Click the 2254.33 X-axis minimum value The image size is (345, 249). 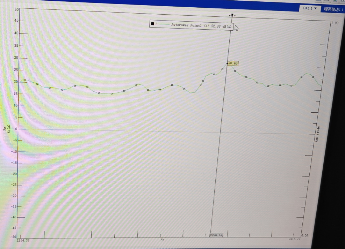point(23,240)
